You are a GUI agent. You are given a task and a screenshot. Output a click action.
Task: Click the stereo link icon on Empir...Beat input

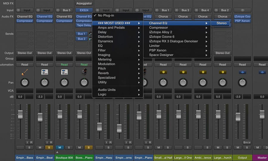[38, 10]
